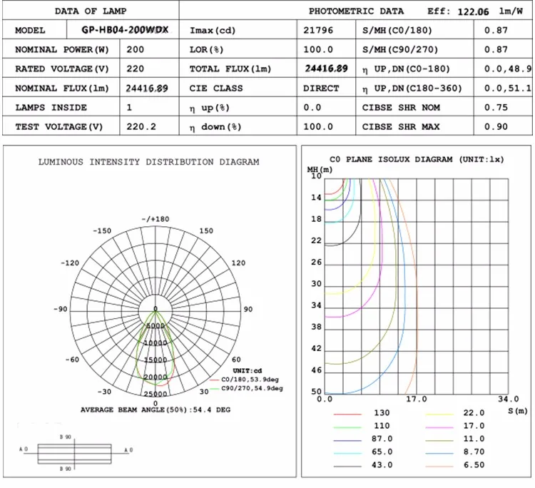
Task: Click the orange 6.50 lx legend line
Action: click(x=439, y=467)
